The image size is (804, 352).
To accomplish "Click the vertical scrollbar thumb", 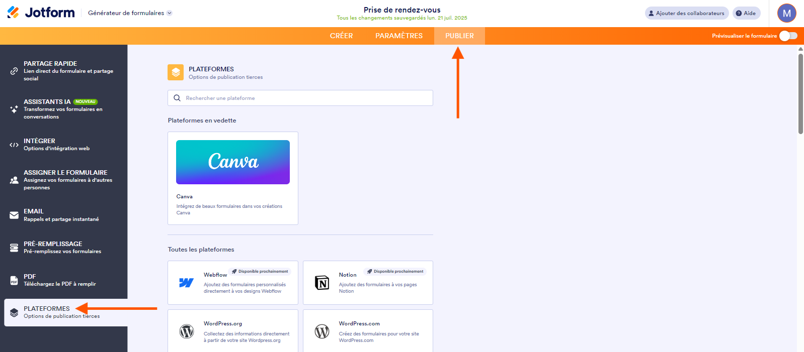I will point(800,93).
